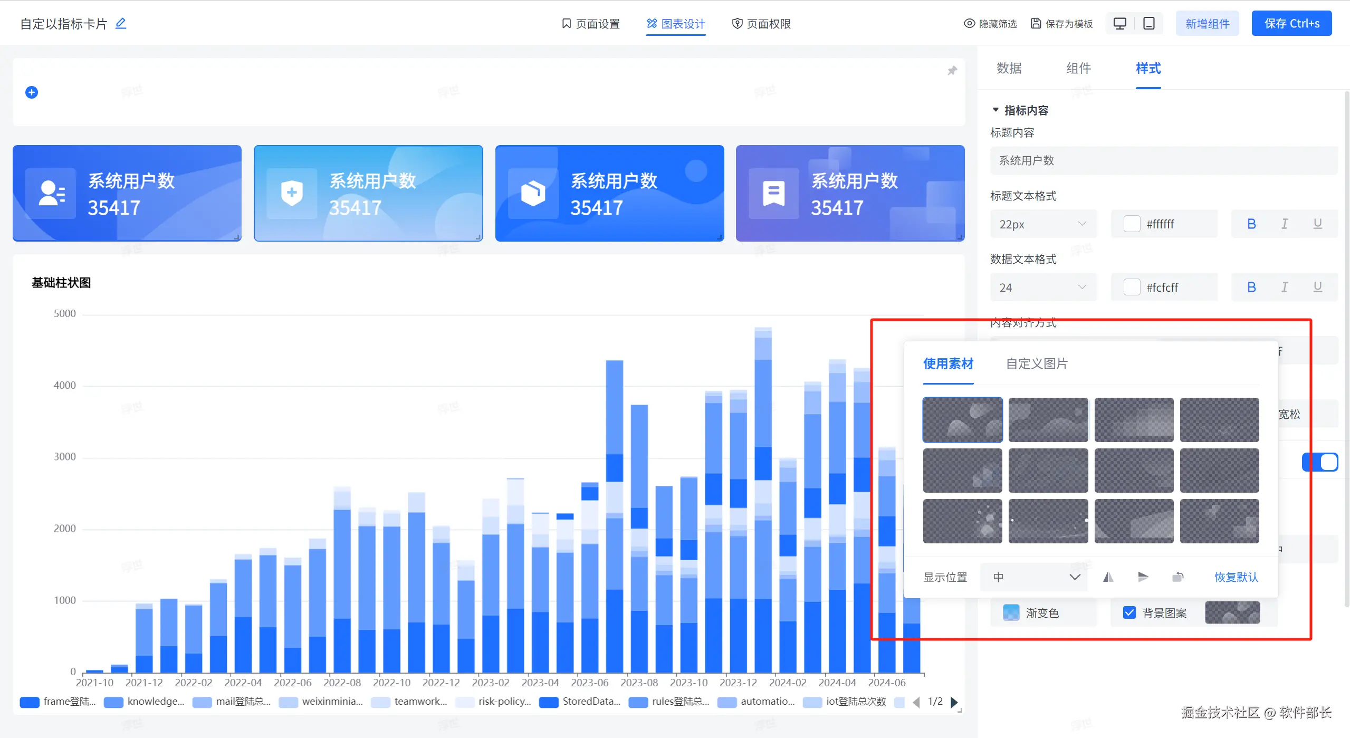Screen dimensions: 1350x738
Task: Rotate the background pattern
Action: point(1177,577)
